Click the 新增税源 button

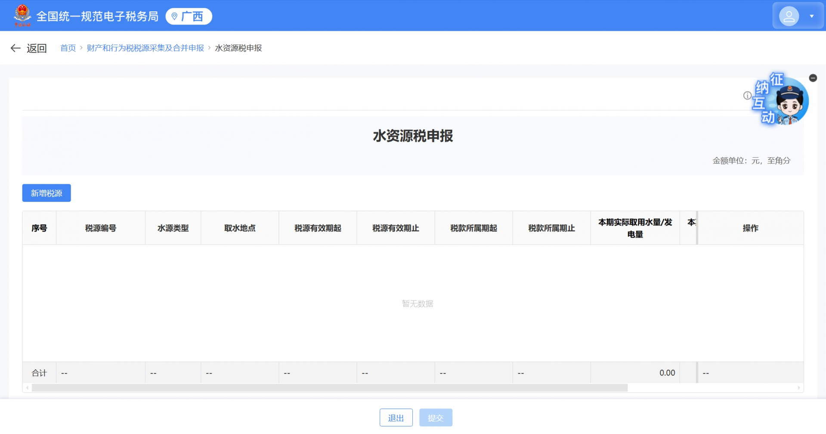[46, 193]
